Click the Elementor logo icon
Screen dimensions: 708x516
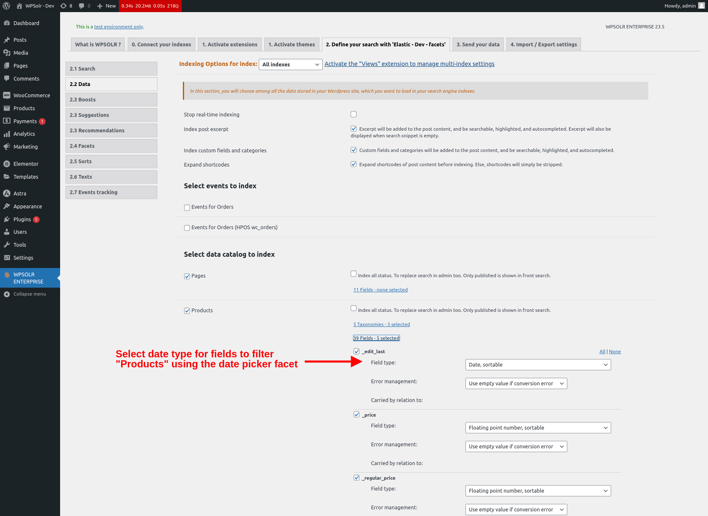(x=7, y=164)
